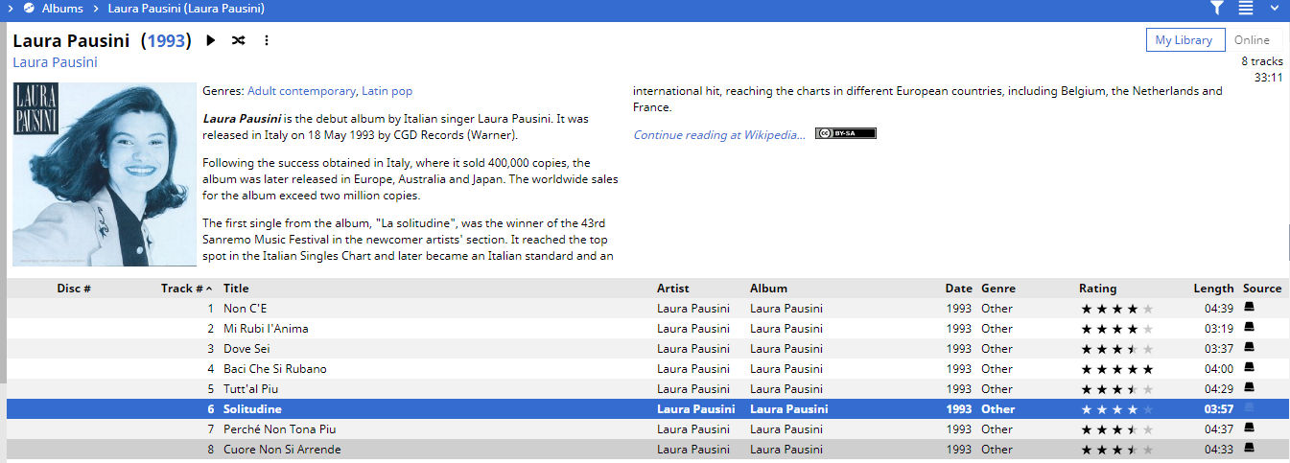
Task: Click the filter funnel icon
Action: 1216,9
